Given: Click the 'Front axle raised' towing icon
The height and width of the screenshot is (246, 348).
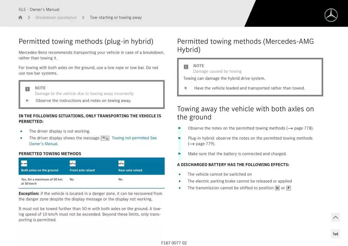Looking at the screenshot, I should [x=72, y=163].
